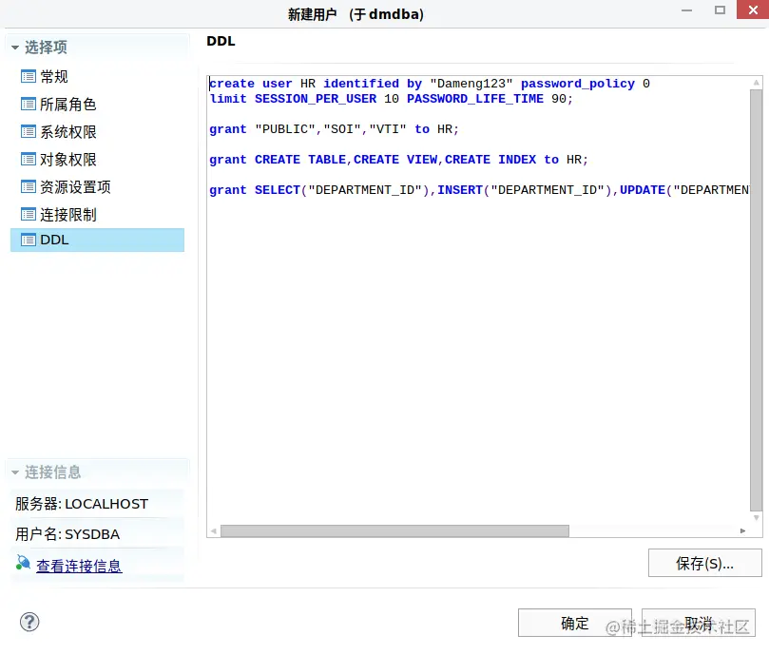Click the 常规 sidebar icon
Screen dimensions: 769x655
[29, 76]
